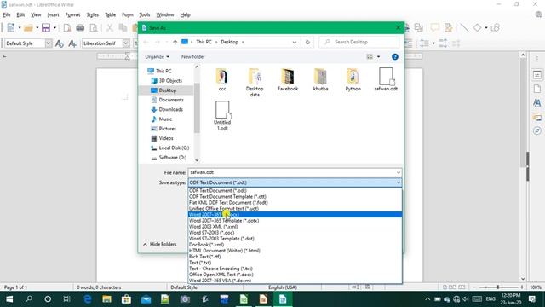
Task: Click the Search Desktop field
Action: 359,42
